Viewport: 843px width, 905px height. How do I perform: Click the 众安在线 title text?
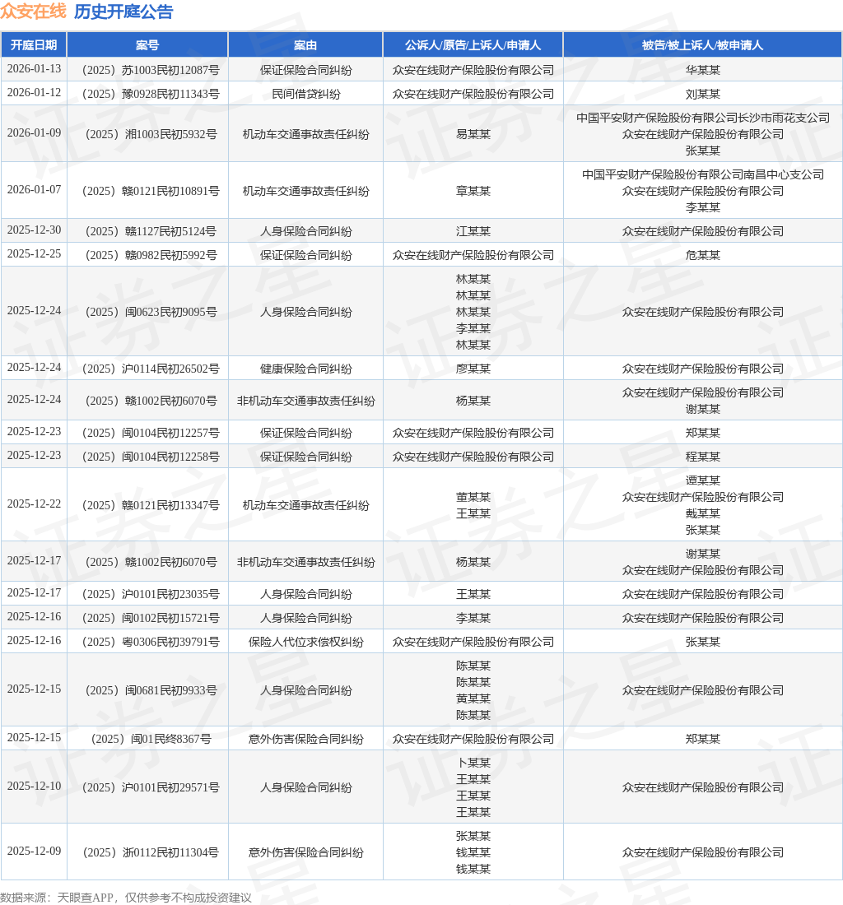point(34,11)
